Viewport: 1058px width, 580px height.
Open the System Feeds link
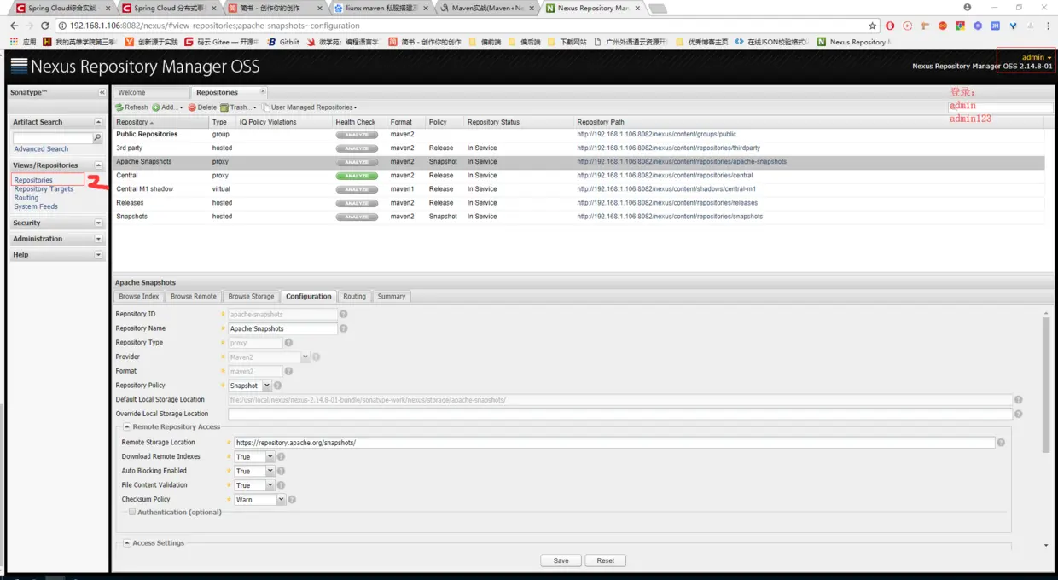(36, 206)
